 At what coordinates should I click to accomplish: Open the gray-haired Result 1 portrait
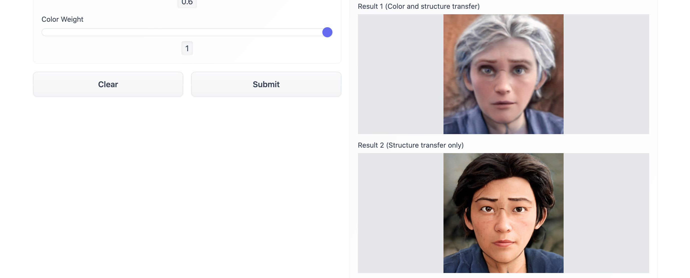(503, 74)
